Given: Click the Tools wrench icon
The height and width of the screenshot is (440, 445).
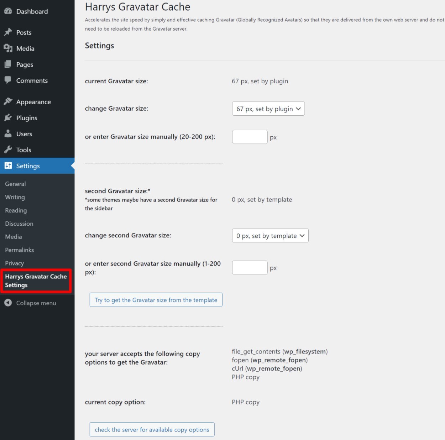Looking at the screenshot, I should click(8, 150).
